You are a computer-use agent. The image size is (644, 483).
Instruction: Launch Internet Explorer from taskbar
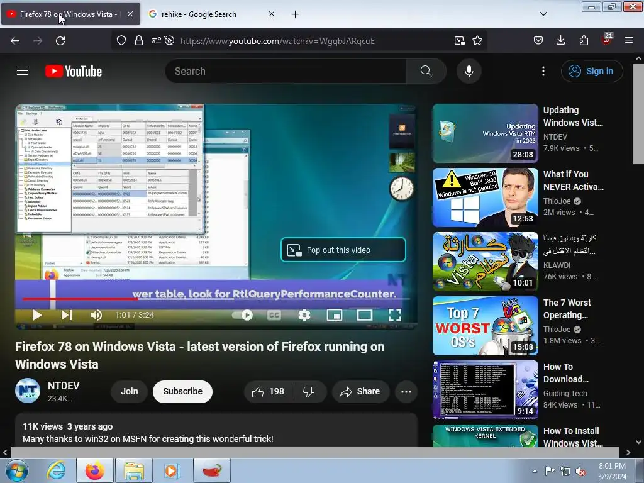point(55,470)
